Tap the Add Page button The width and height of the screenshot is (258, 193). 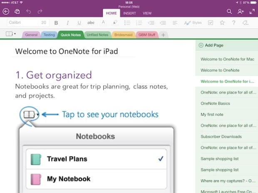click(x=227, y=45)
